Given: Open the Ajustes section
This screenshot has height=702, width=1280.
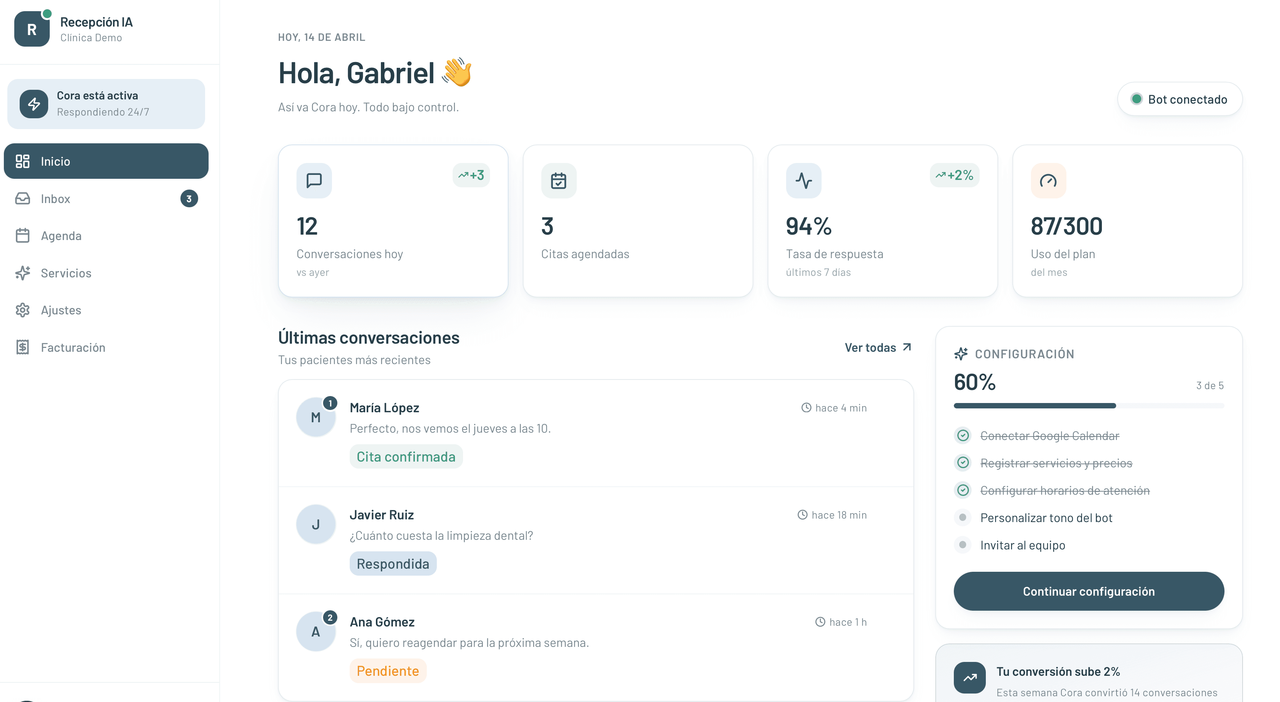Looking at the screenshot, I should click(x=106, y=310).
